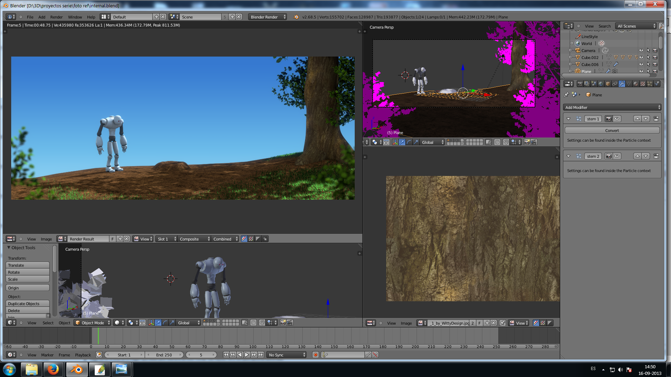Toggle viewport visibility of stem 1 modifier

[617, 119]
